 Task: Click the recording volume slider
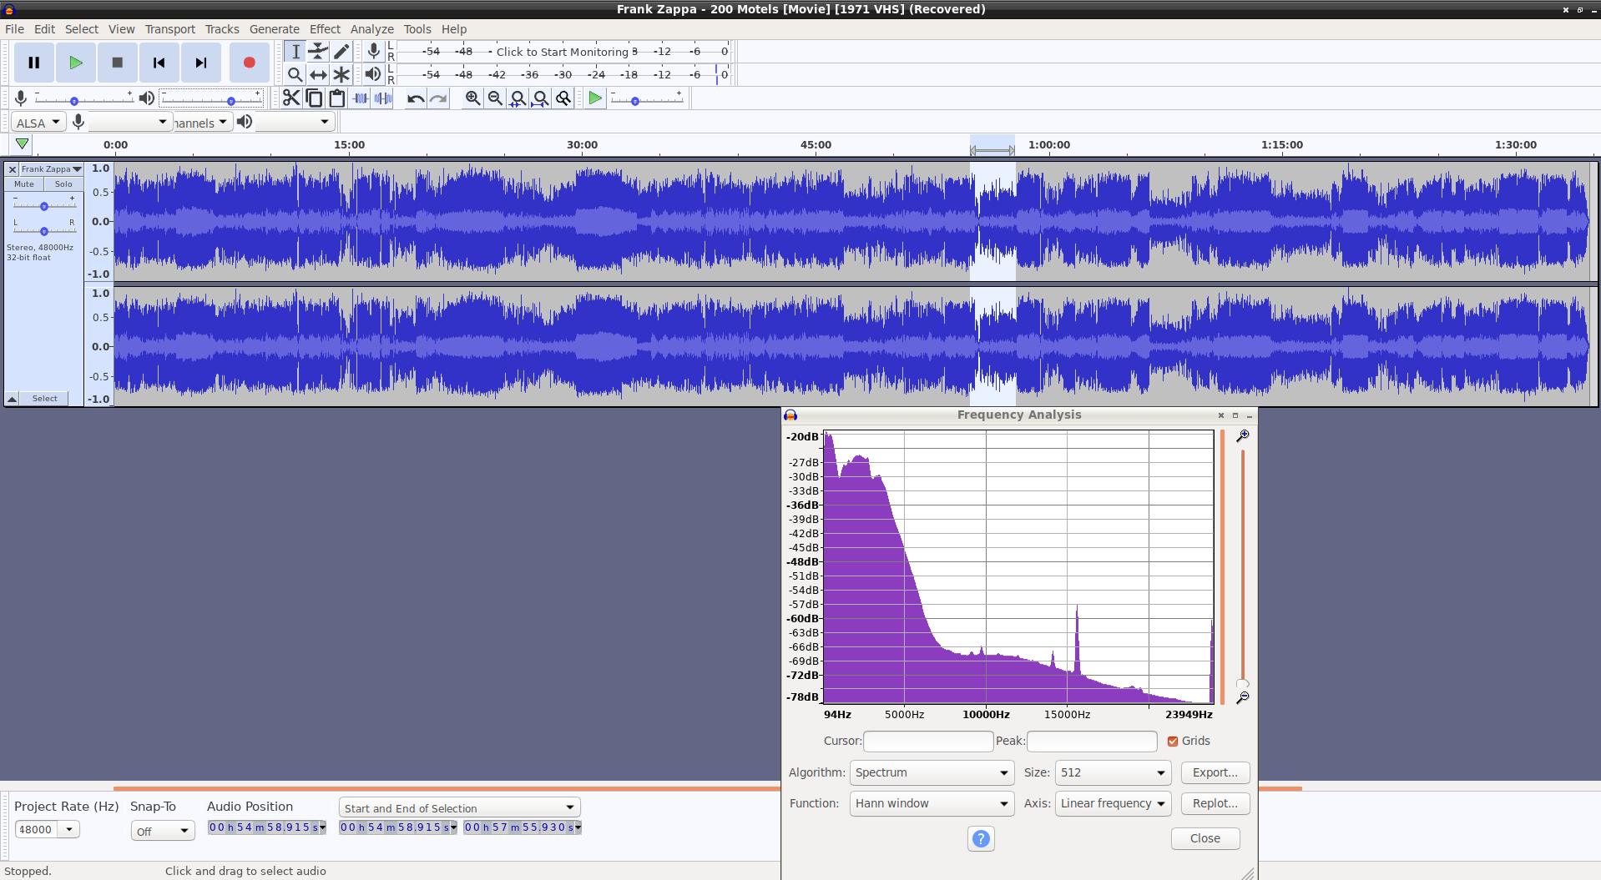tap(83, 99)
